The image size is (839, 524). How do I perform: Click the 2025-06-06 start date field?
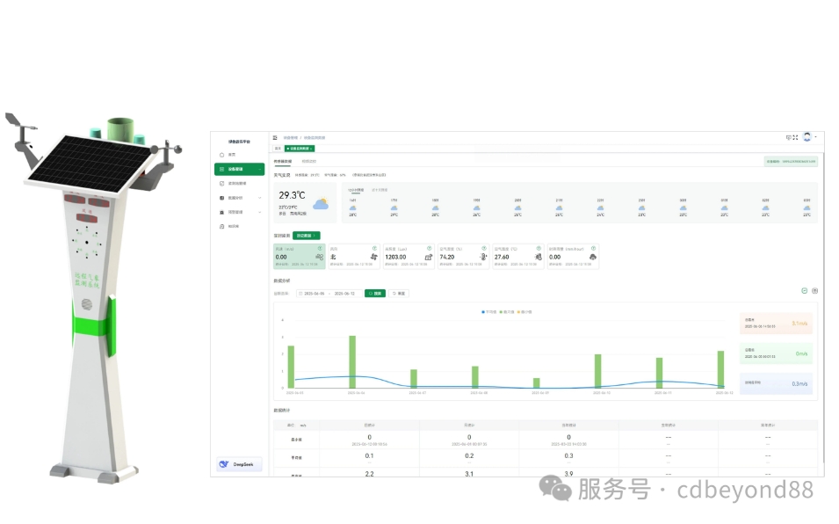click(x=315, y=293)
